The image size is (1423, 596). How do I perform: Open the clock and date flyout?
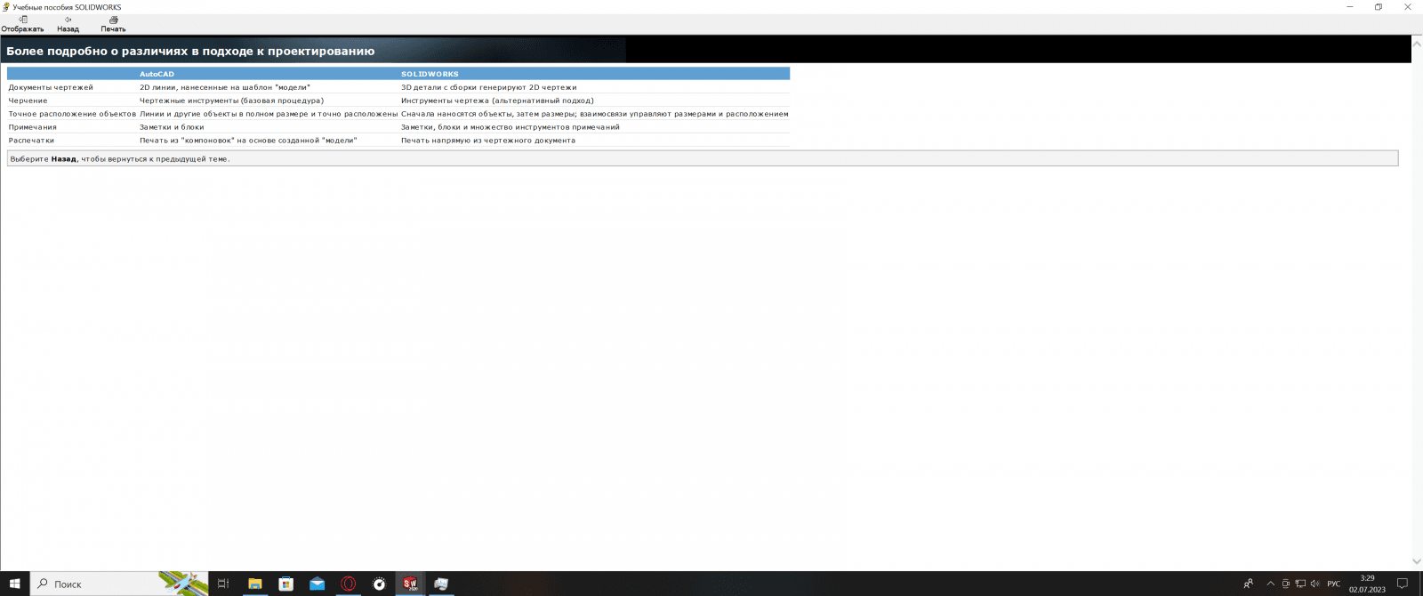click(x=1367, y=584)
